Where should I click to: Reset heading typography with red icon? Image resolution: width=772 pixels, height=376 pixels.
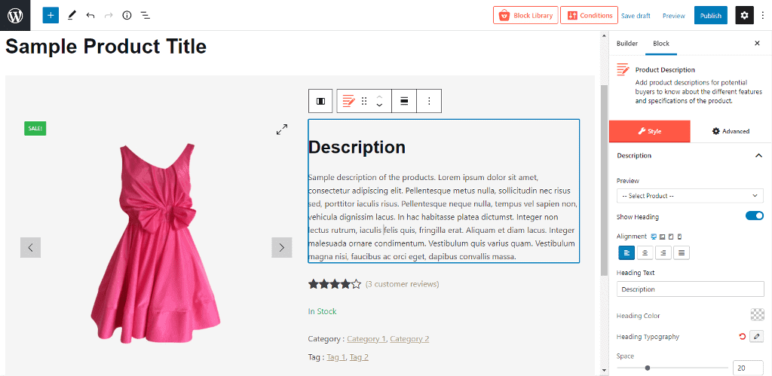pos(742,337)
